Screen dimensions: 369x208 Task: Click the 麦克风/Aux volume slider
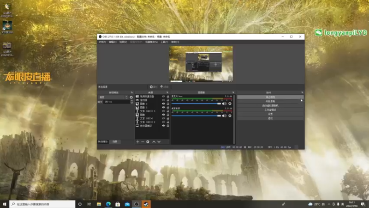click(x=196, y=104)
